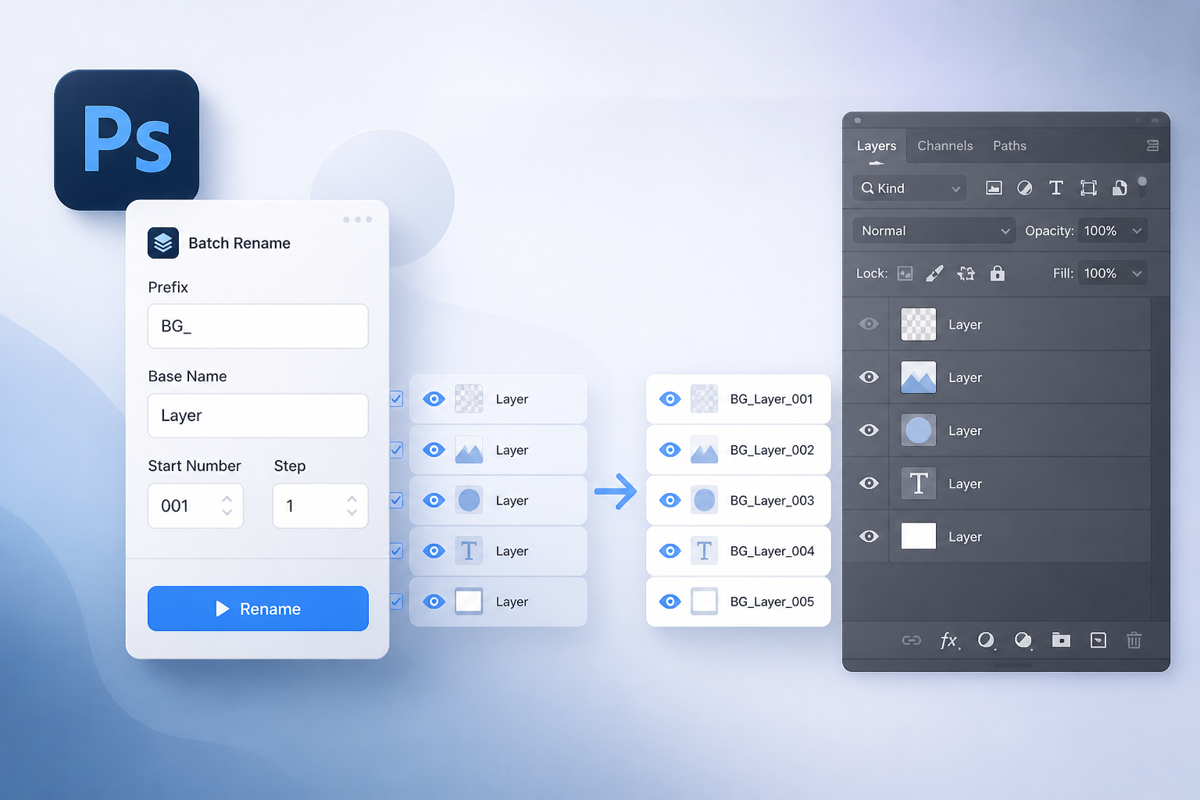Add a layer mask
The width and height of the screenshot is (1200, 800).
(986, 641)
